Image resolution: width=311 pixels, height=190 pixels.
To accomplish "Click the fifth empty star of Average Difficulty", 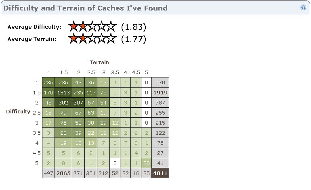I will (111, 27).
